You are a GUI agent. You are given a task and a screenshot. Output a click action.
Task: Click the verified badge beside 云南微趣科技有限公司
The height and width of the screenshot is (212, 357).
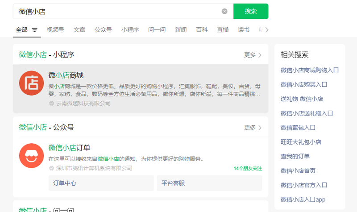(52, 104)
